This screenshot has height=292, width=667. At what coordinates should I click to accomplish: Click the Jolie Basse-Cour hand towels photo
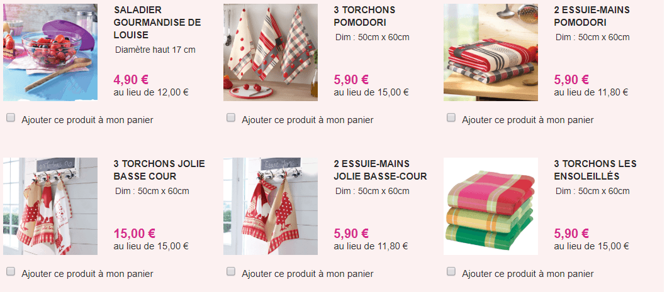pyautogui.click(x=271, y=206)
